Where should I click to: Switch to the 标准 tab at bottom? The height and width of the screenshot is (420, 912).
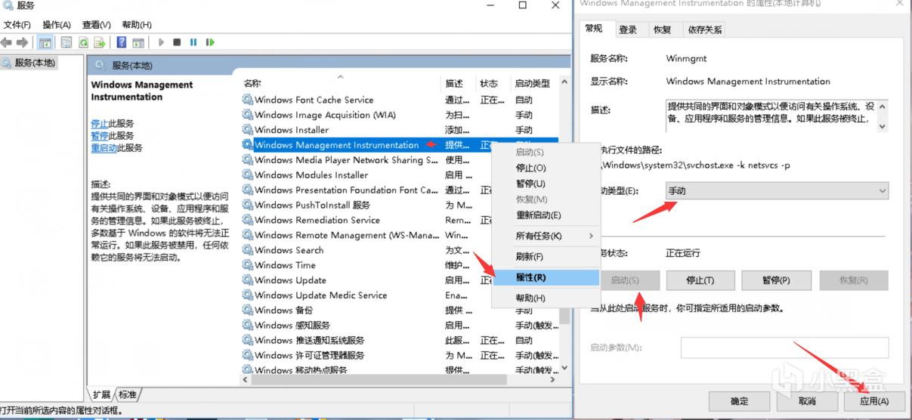pyautogui.click(x=128, y=394)
